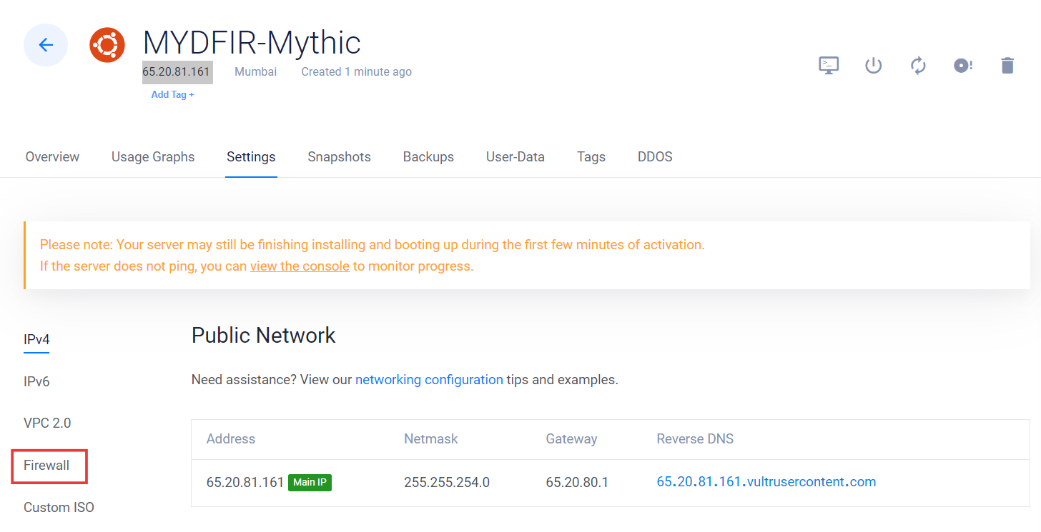Open the User-Data tab

(515, 156)
